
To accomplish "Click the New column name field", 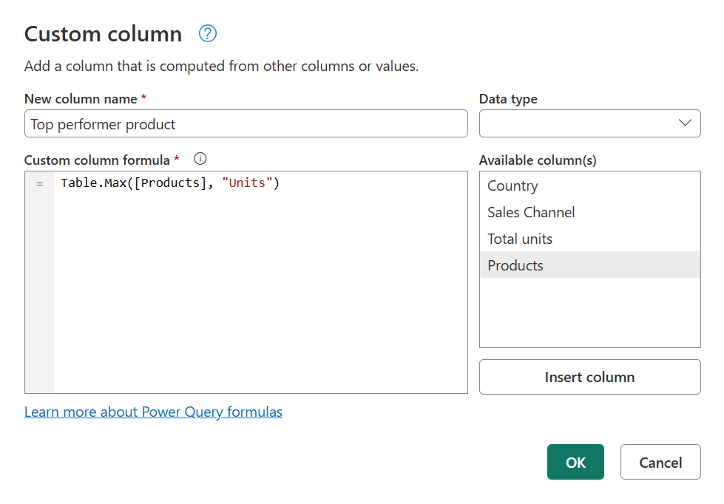I will click(246, 123).
